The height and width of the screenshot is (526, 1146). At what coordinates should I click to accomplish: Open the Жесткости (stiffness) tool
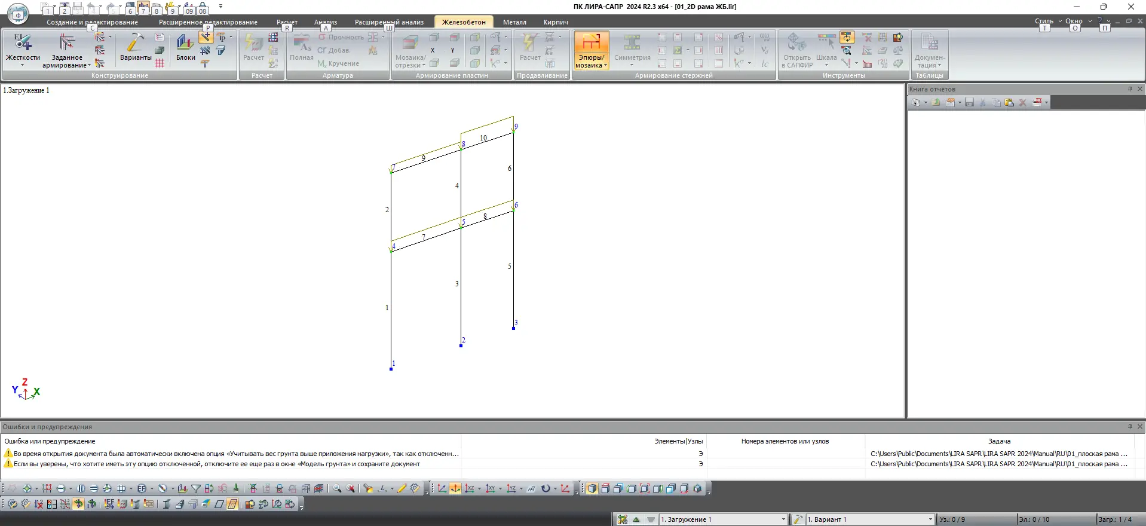click(x=23, y=50)
